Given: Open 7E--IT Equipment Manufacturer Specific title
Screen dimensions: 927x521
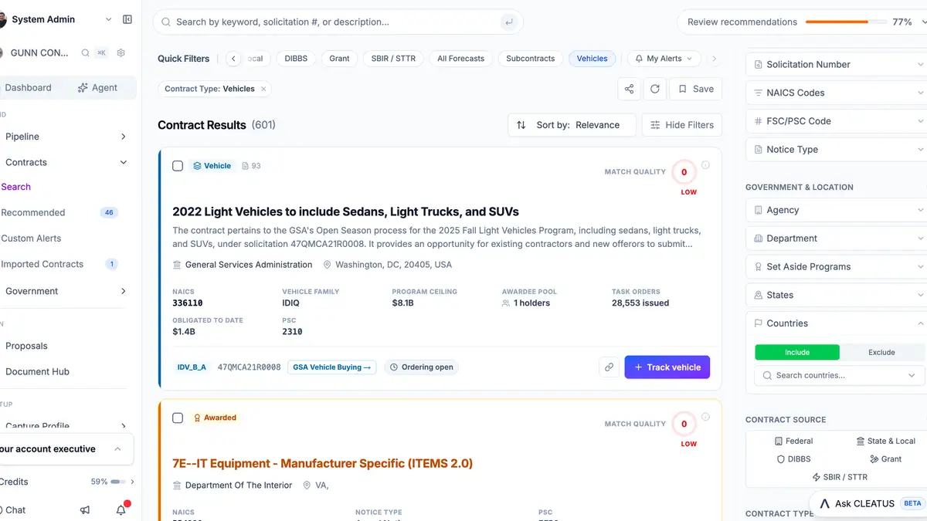Looking at the screenshot, I should [322, 464].
